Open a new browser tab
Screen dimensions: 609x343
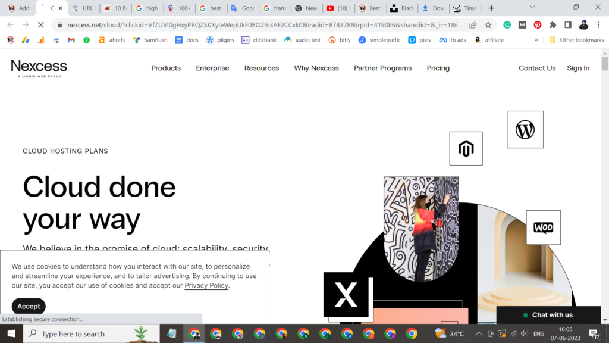point(491,8)
